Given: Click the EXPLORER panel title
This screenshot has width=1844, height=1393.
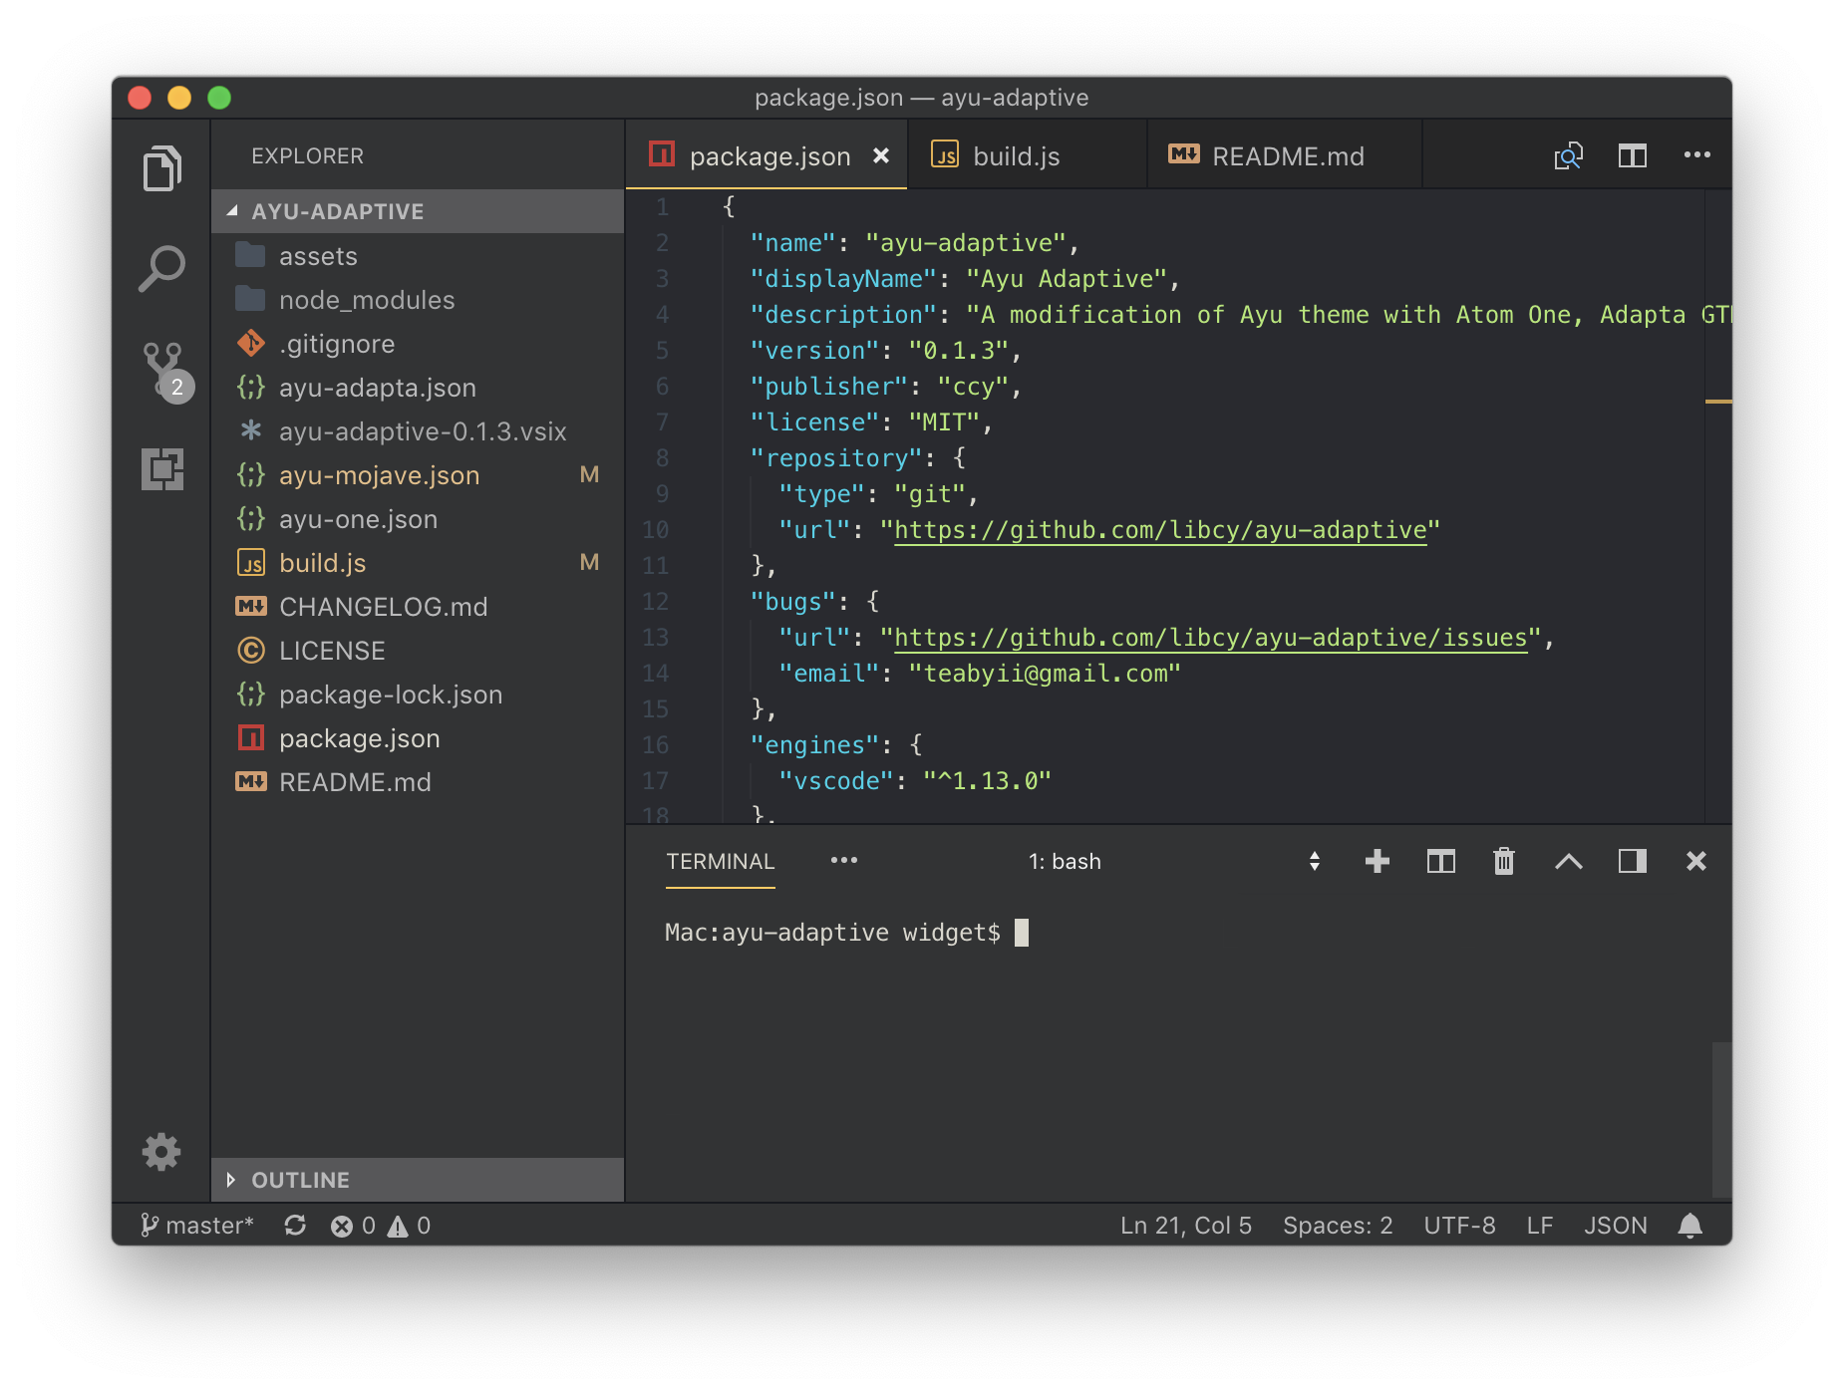Looking at the screenshot, I should (x=307, y=156).
